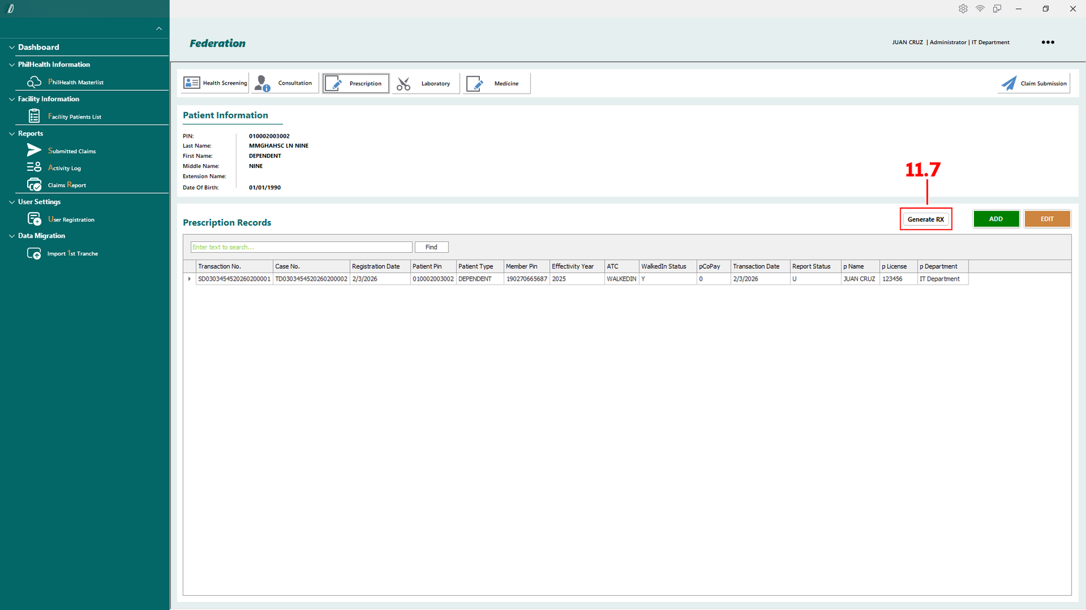Click the Generate RX button
Image resolution: width=1086 pixels, height=610 pixels.
[925, 219]
